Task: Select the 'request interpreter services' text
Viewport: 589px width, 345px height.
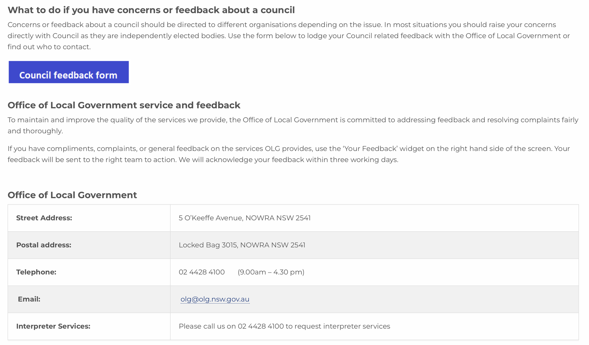Action: pyautogui.click(x=342, y=326)
